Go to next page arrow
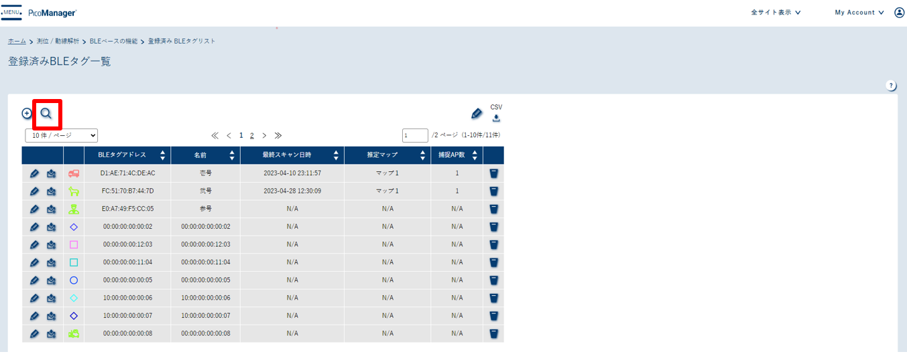Viewport: 907px width, 358px height. 265,135
